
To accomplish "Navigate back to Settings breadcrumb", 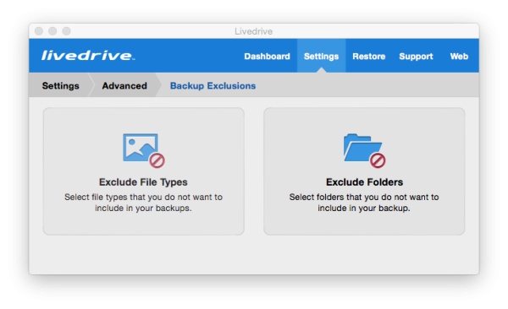I will point(61,85).
